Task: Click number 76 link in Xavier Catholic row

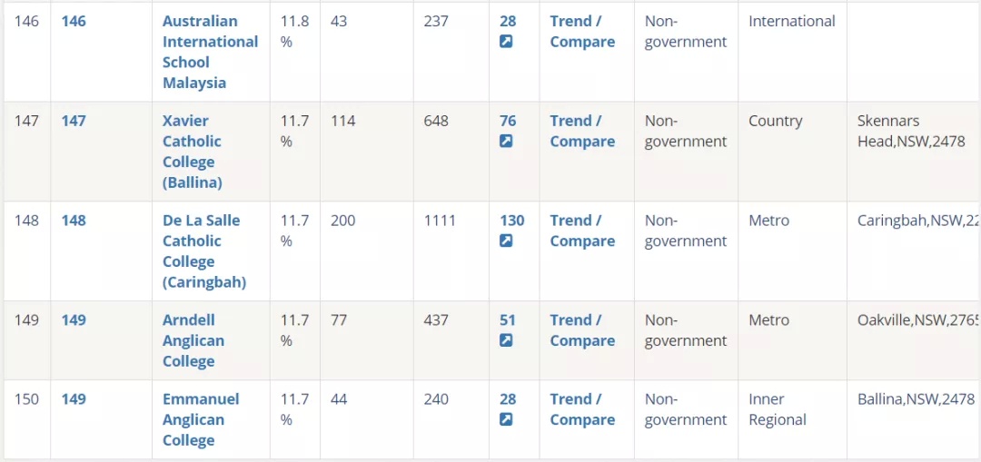Action: coord(508,121)
